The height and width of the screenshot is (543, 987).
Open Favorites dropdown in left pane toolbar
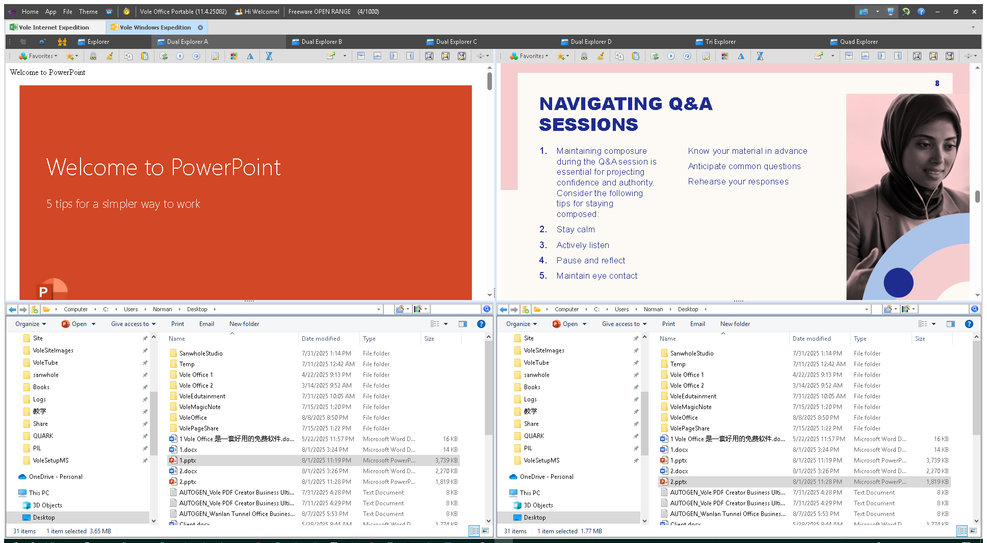pyautogui.click(x=38, y=56)
